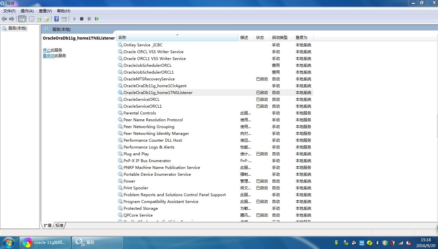Click the Forward arrow in the toolbar
This screenshot has width=438, height=249.
(x=12, y=19)
